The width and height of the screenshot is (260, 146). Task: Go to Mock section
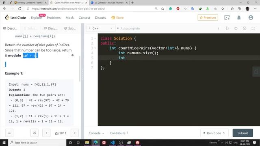(x=69, y=18)
